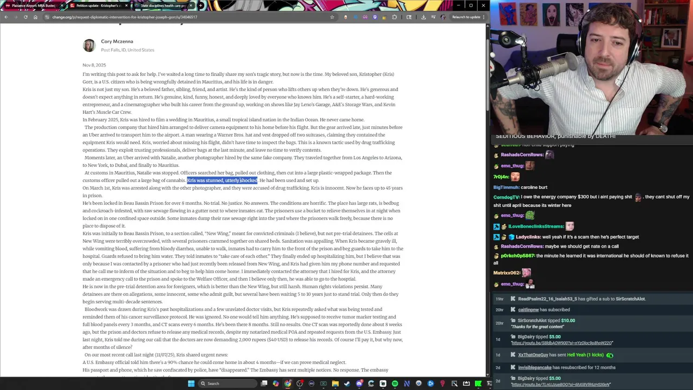Switch to Petition update - Kristopher's tab

click(x=98, y=5)
